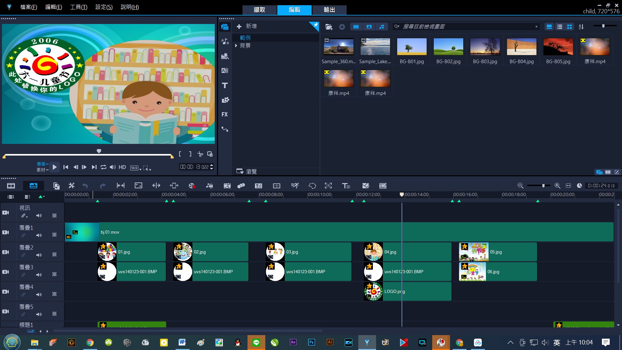The image size is (622, 350).
Task: Open the Media library panel icon
Action: pyautogui.click(x=225, y=27)
